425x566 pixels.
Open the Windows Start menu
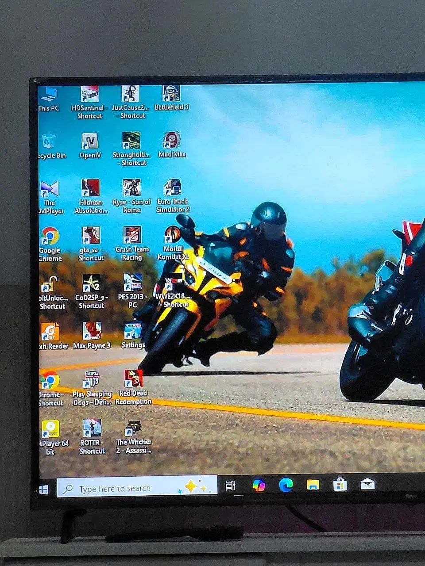[x=44, y=490]
